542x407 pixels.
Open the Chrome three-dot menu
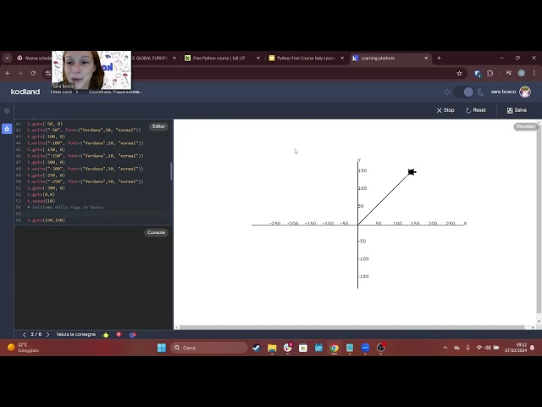[534, 74]
